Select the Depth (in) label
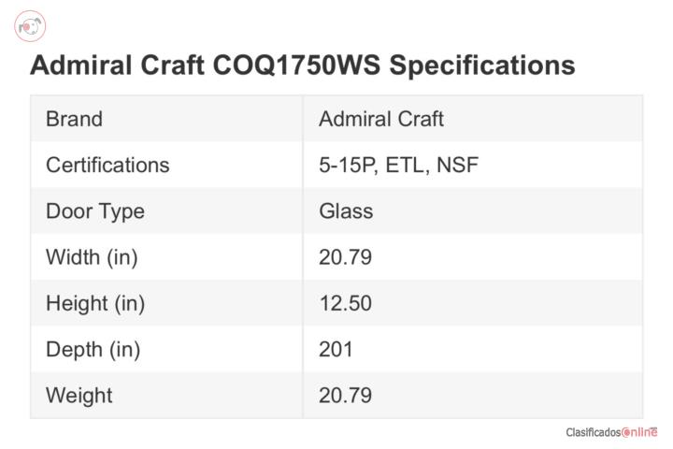Screen dimensions: 673x449 [x=93, y=349]
